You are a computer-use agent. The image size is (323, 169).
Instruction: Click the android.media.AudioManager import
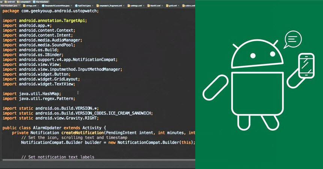(42, 40)
